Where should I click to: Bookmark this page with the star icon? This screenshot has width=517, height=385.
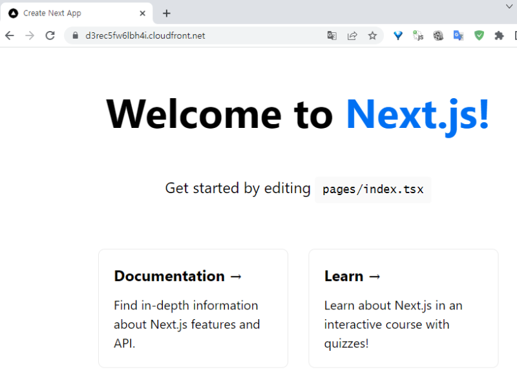[x=372, y=36]
